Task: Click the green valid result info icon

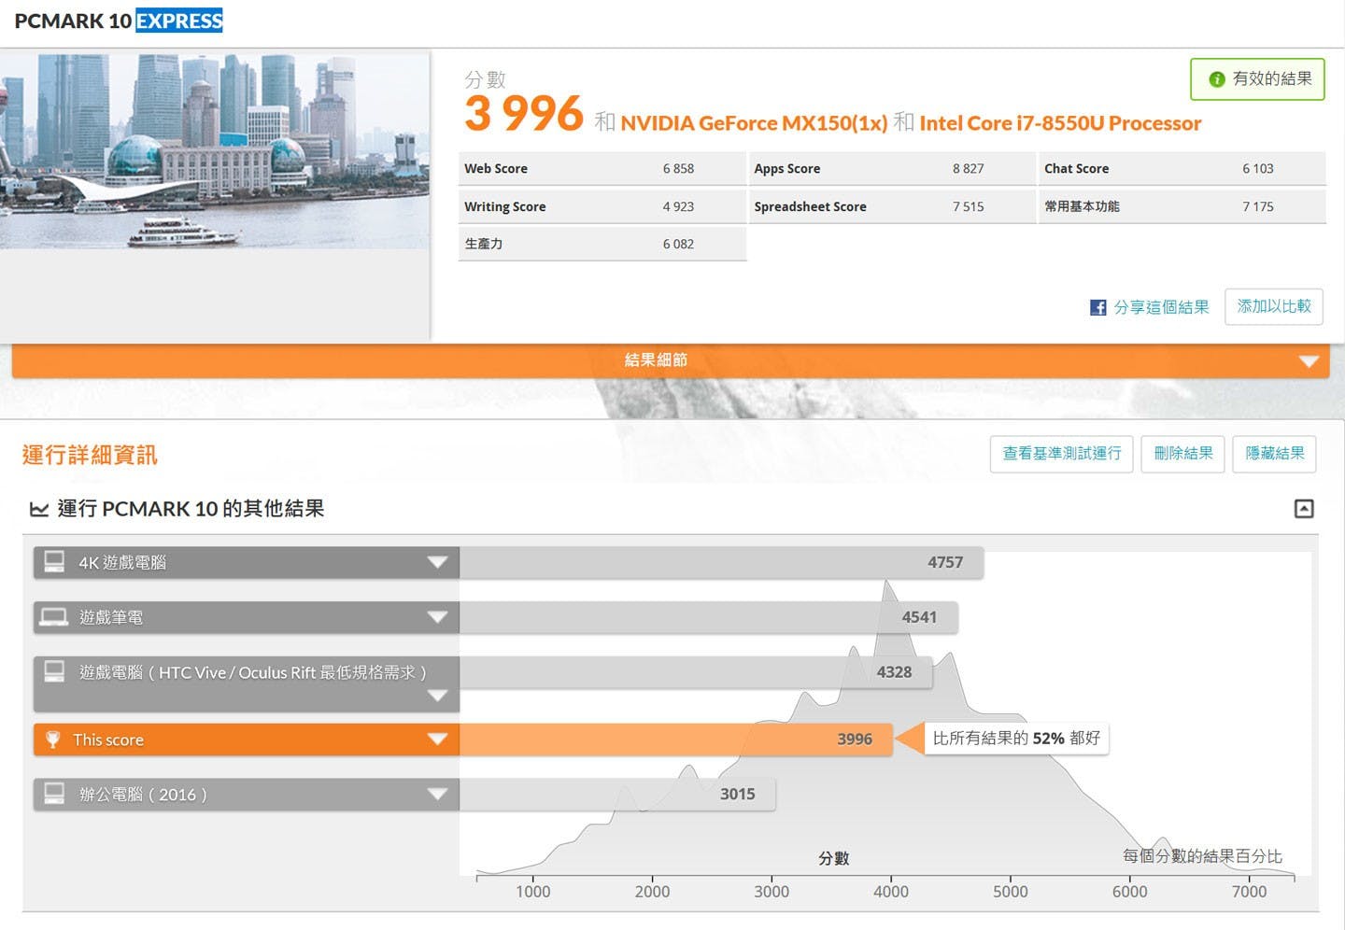Action: click(x=1216, y=79)
